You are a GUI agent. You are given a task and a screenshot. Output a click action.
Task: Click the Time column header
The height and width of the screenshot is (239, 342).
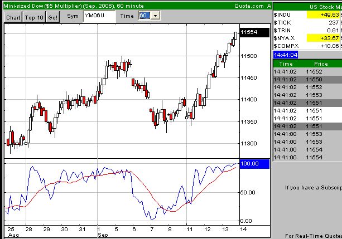tap(286, 64)
